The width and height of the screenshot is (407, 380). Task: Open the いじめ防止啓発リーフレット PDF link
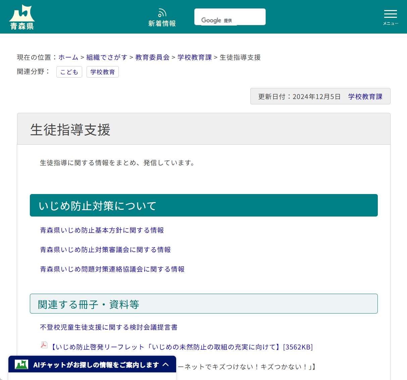pos(181,347)
